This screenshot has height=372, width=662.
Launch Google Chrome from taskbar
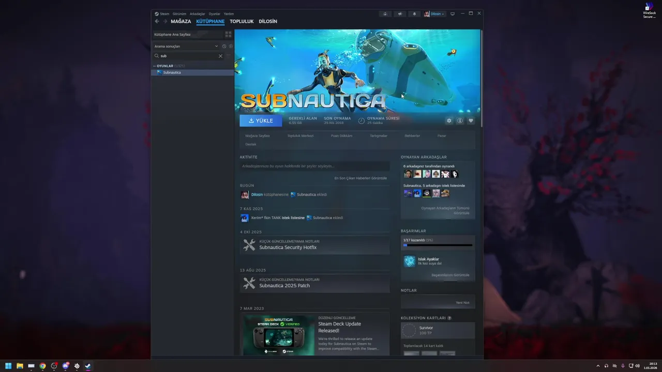(x=42, y=366)
